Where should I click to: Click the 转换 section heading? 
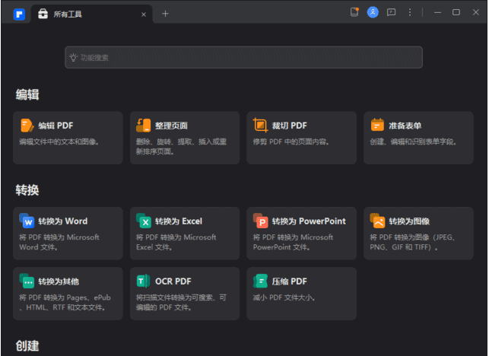(x=27, y=190)
